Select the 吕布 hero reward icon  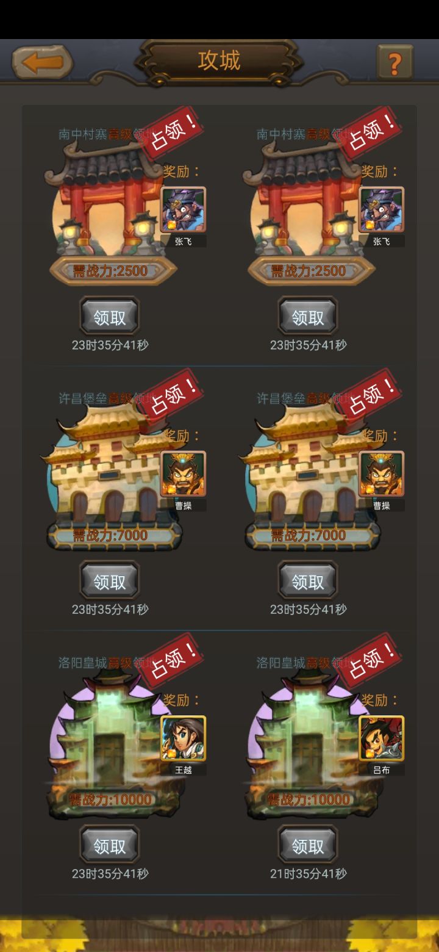[x=381, y=738]
